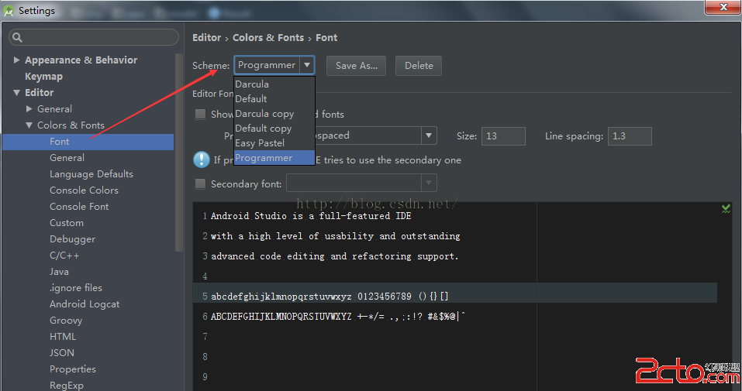The width and height of the screenshot is (742, 391).
Task: Close the Settings dialog window
Action: click(x=720, y=8)
